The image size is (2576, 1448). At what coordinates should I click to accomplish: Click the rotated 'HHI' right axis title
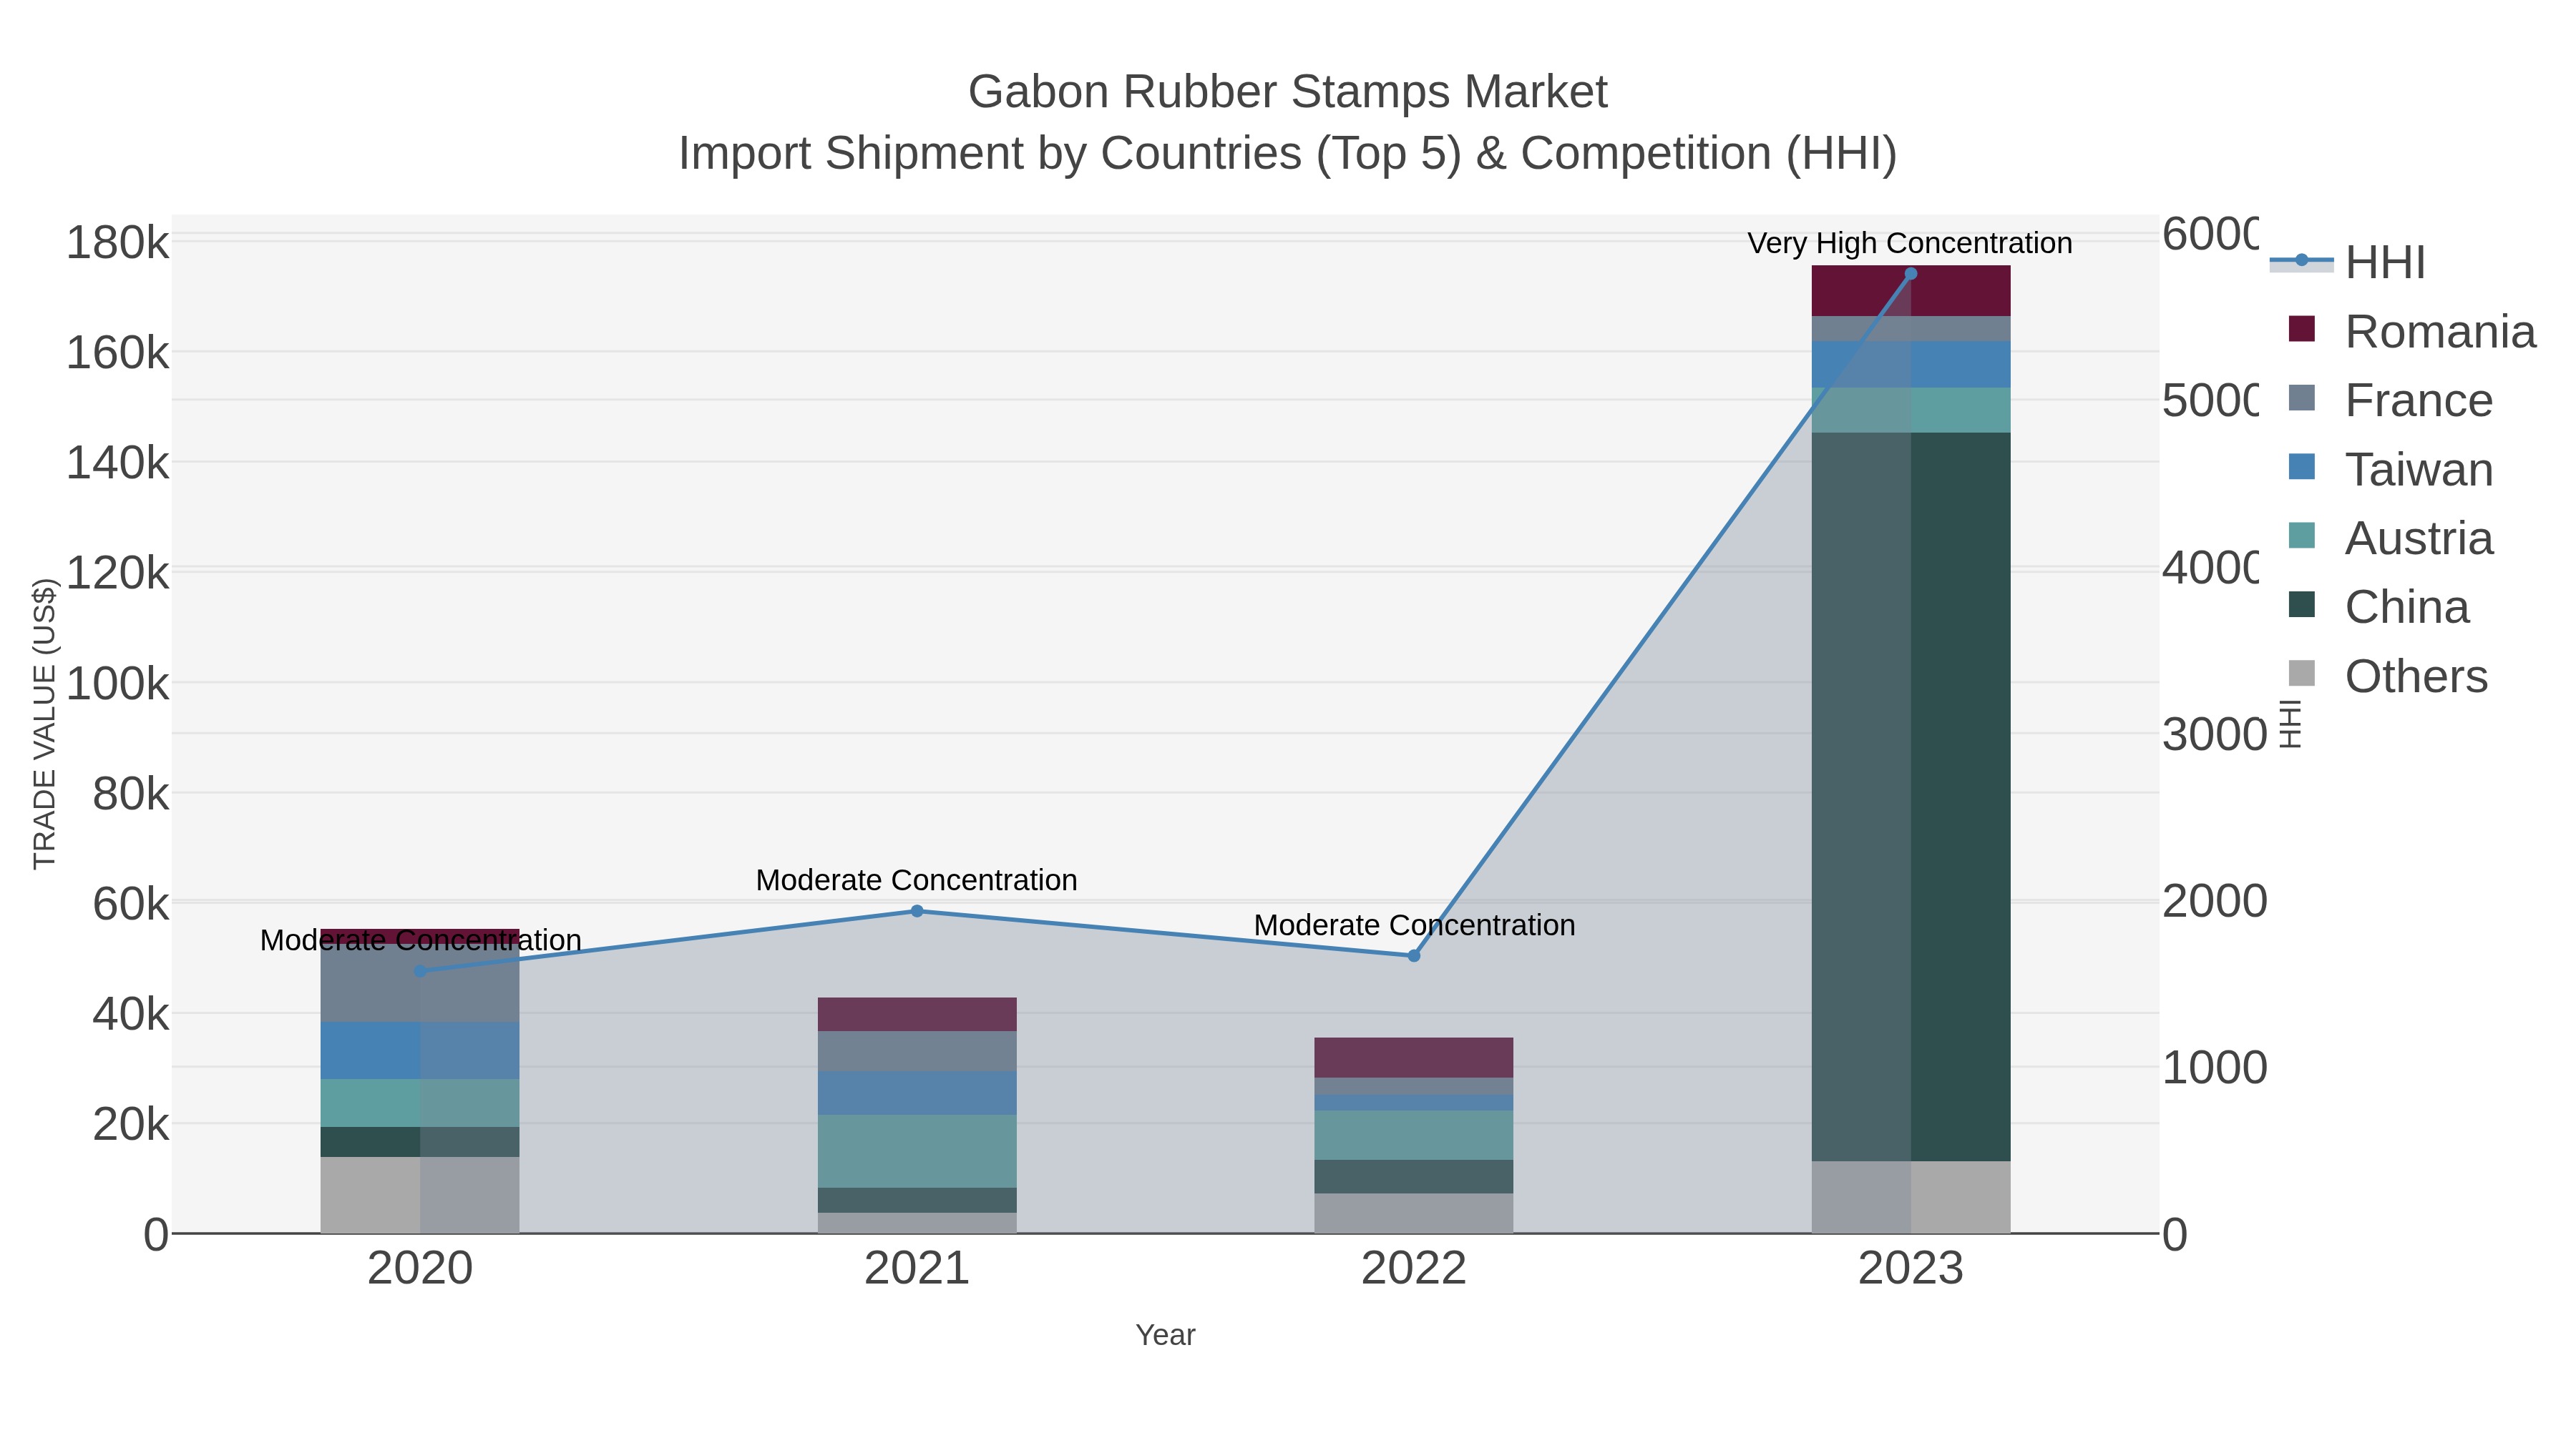pyautogui.click(x=2291, y=724)
